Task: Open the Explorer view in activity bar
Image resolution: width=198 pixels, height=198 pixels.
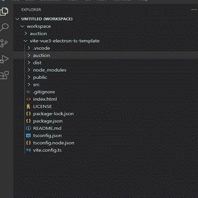Action: coord(4,11)
